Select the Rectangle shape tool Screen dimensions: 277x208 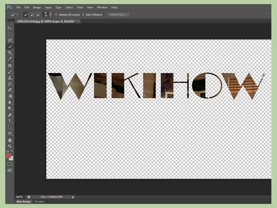point(10,133)
